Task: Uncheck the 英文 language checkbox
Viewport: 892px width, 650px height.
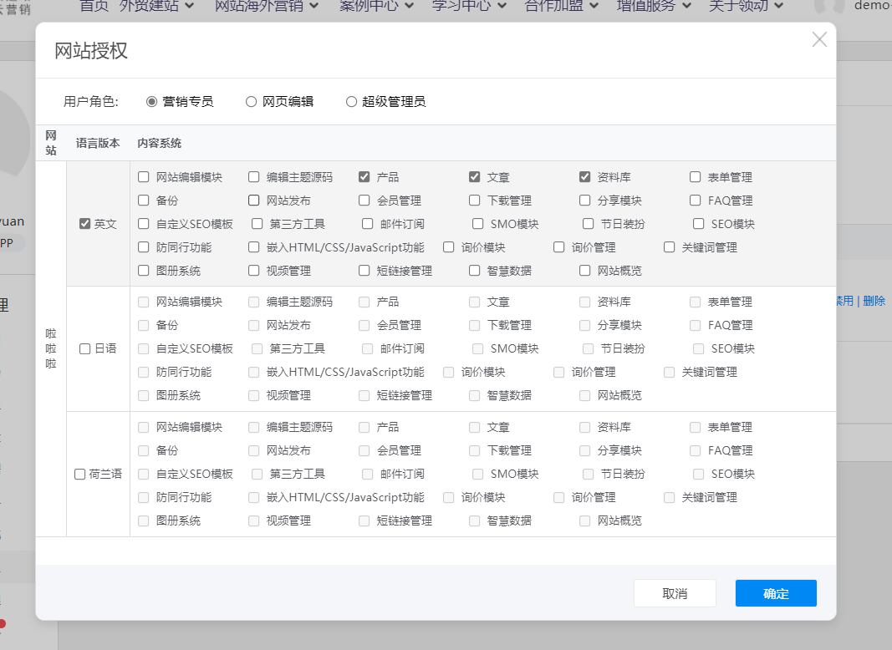Action: click(84, 224)
